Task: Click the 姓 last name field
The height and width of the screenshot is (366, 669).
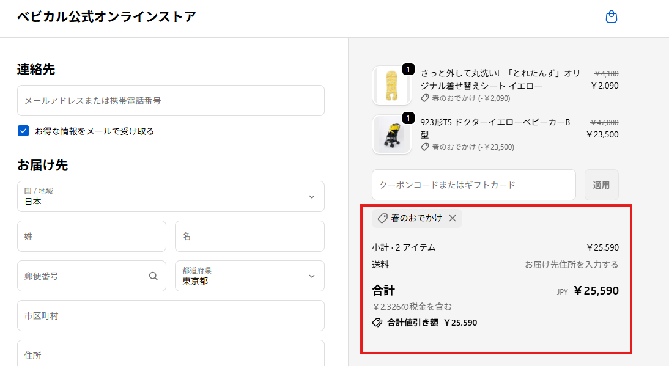Action: (x=92, y=236)
